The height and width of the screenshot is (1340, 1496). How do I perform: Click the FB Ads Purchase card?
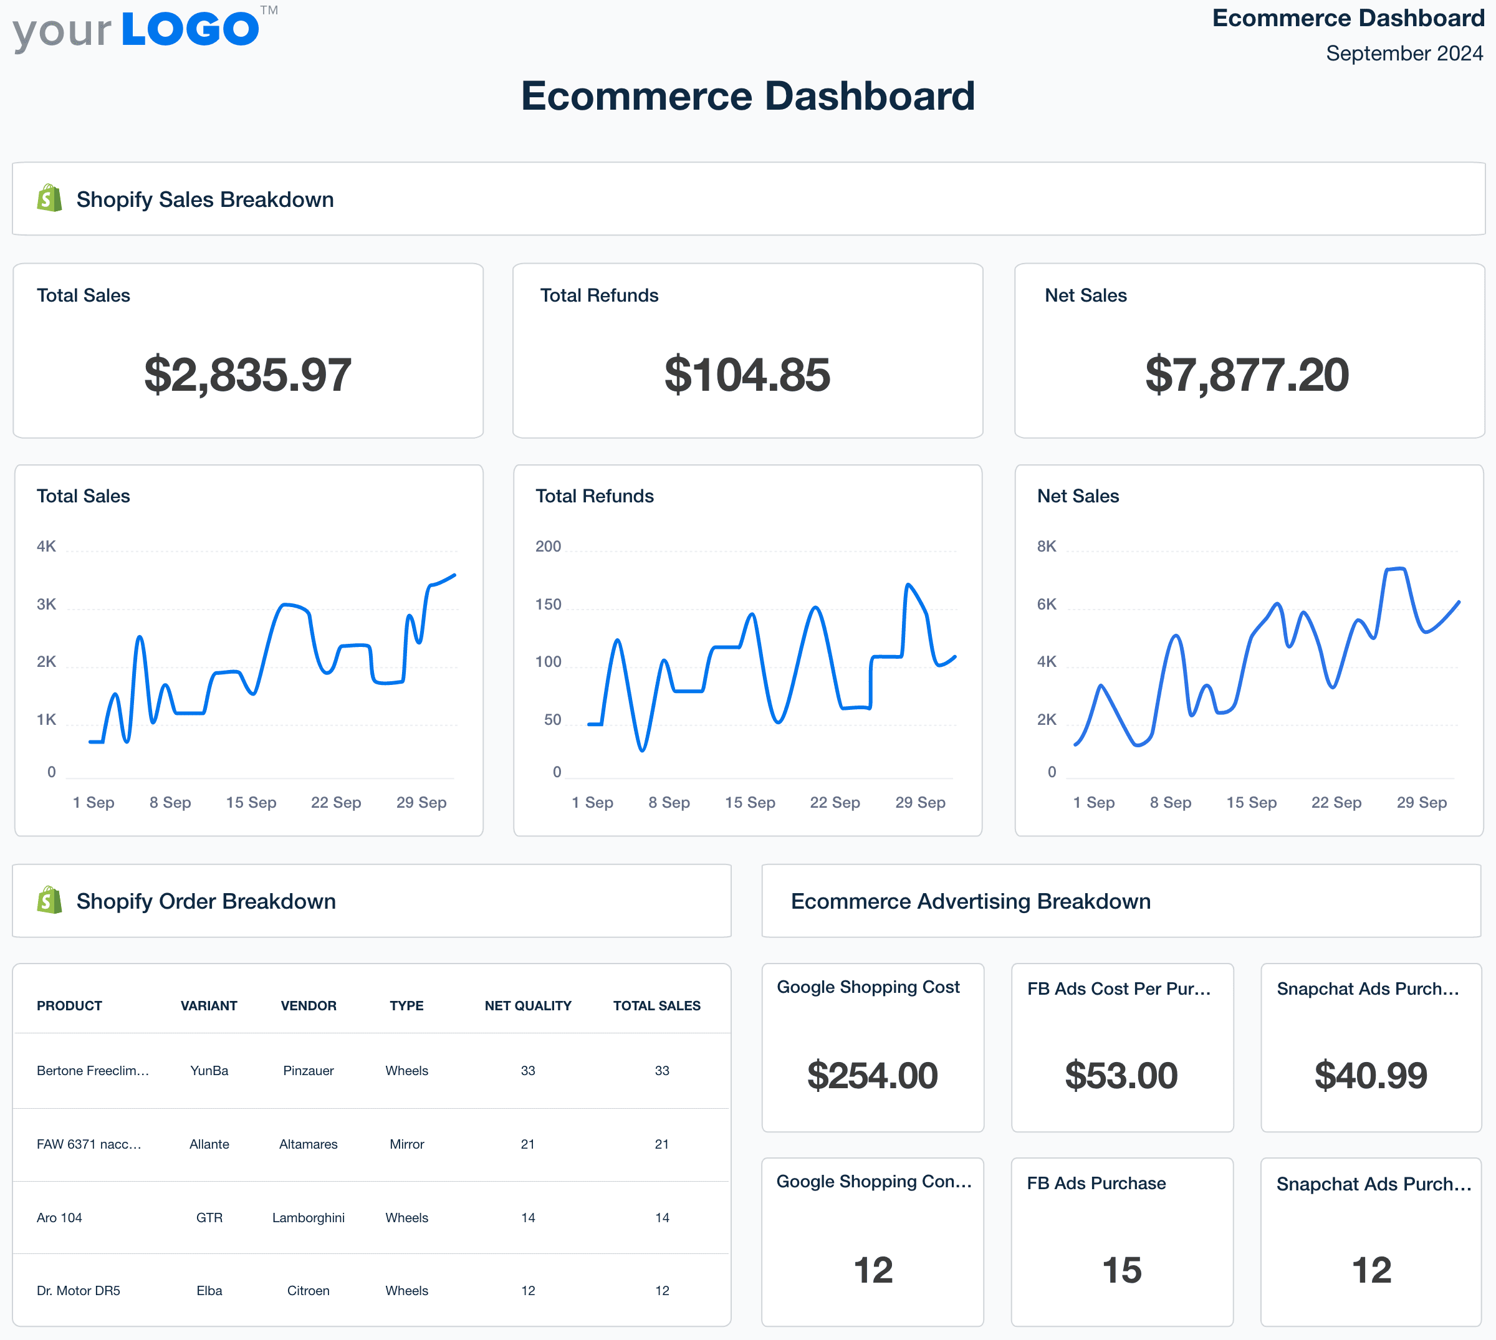[x=1121, y=1241]
